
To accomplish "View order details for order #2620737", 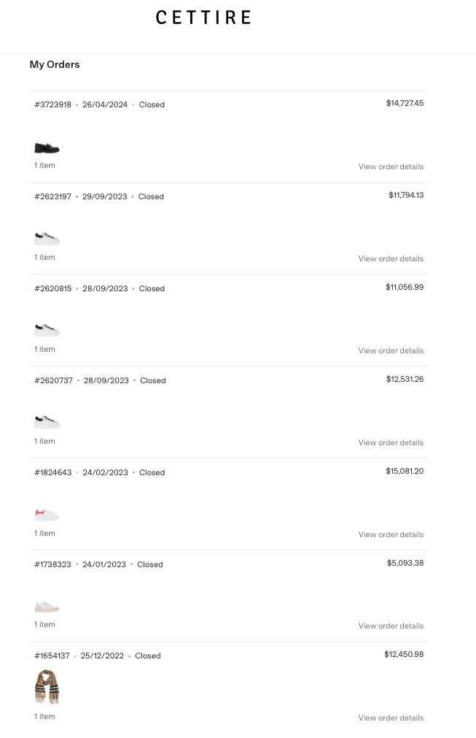I will [391, 442].
